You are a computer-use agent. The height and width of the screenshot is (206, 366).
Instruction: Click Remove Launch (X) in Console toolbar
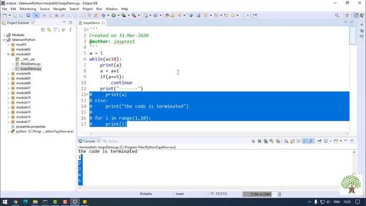coord(259,141)
